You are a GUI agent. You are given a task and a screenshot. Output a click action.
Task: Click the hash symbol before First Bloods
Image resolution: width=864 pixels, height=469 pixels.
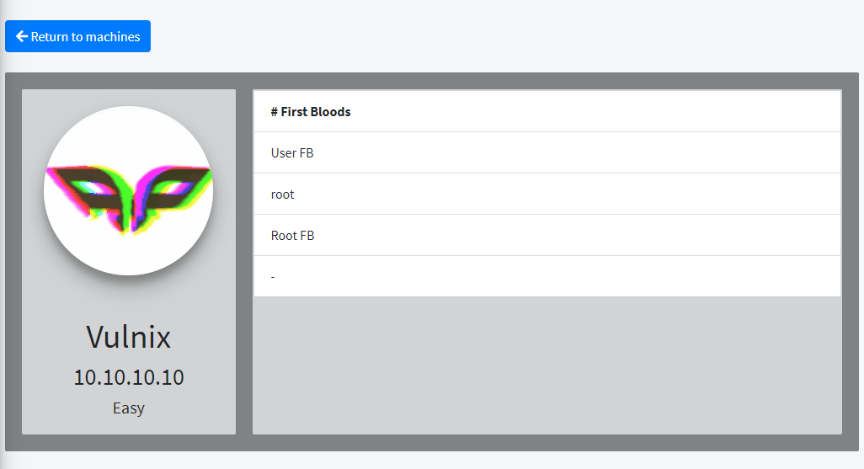pyautogui.click(x=274, y=112)
